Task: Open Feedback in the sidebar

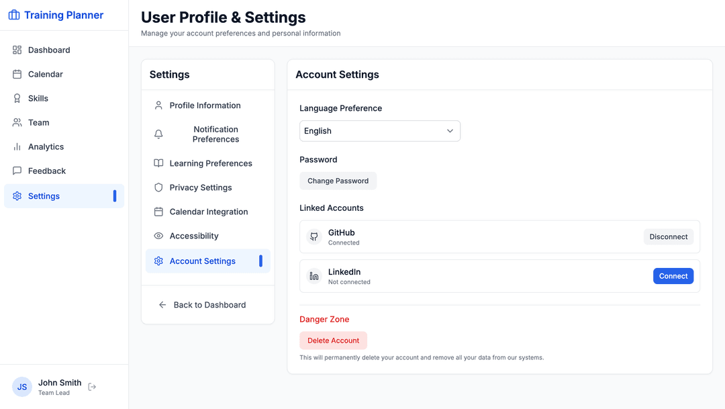Action: pyautogui.click(x=47, y=171)
